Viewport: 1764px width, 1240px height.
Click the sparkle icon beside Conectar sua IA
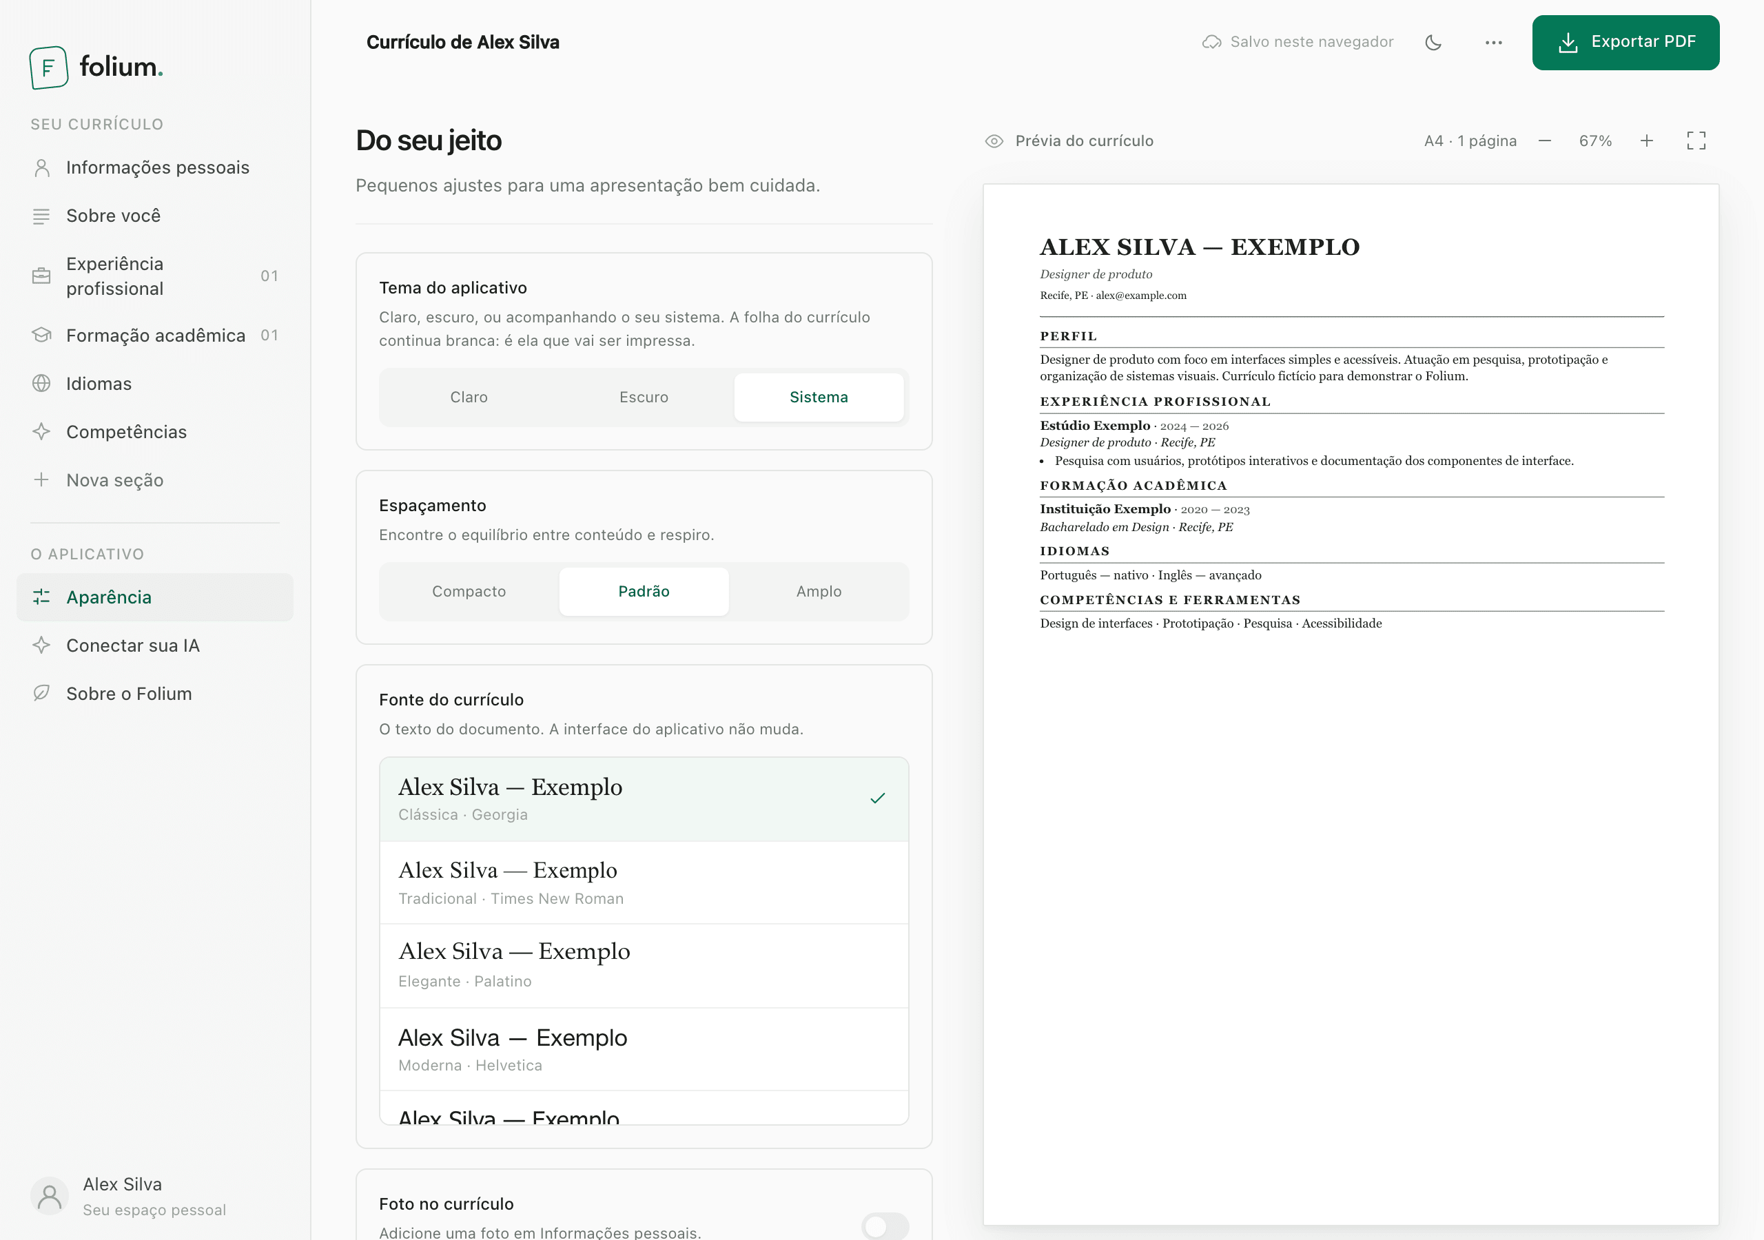coord(41,645)
